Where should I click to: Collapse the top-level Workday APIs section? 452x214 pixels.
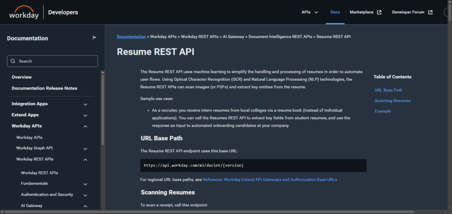pyautogui.click(x=85, y=127)
